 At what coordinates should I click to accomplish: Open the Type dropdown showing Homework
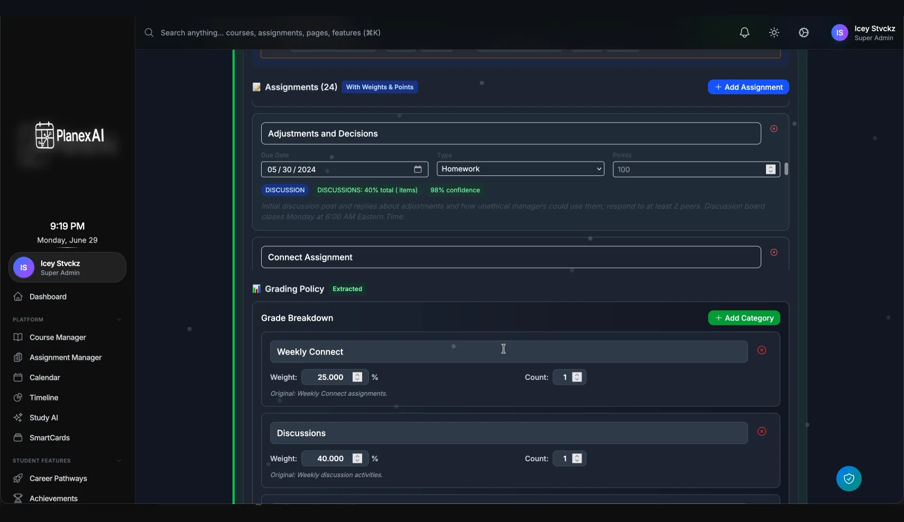(520, 169)
